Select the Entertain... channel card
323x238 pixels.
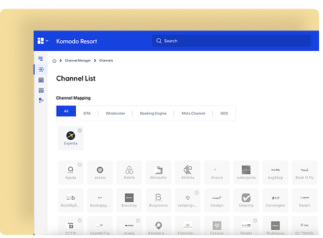coord(188,226)
